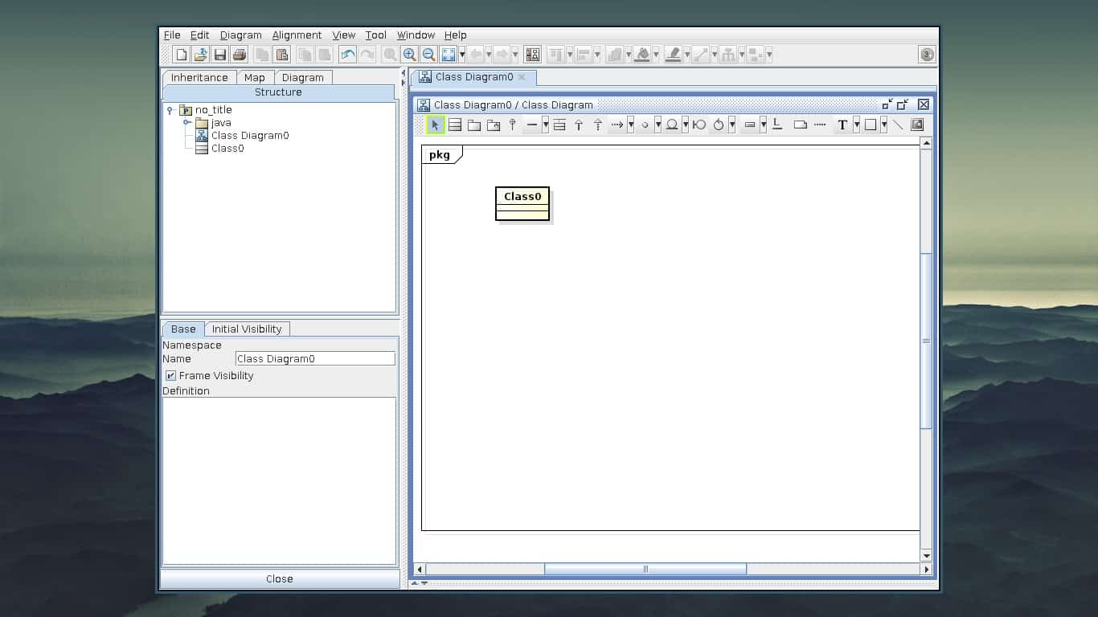
Task: Select Class Diagram0 in the structure tree
Action: pos(250,136)
